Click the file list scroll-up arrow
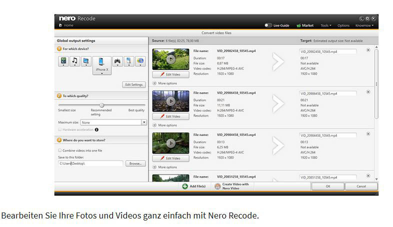Image resolution: width=393 pixels, height=227 pixels. (x=376, y=47)
